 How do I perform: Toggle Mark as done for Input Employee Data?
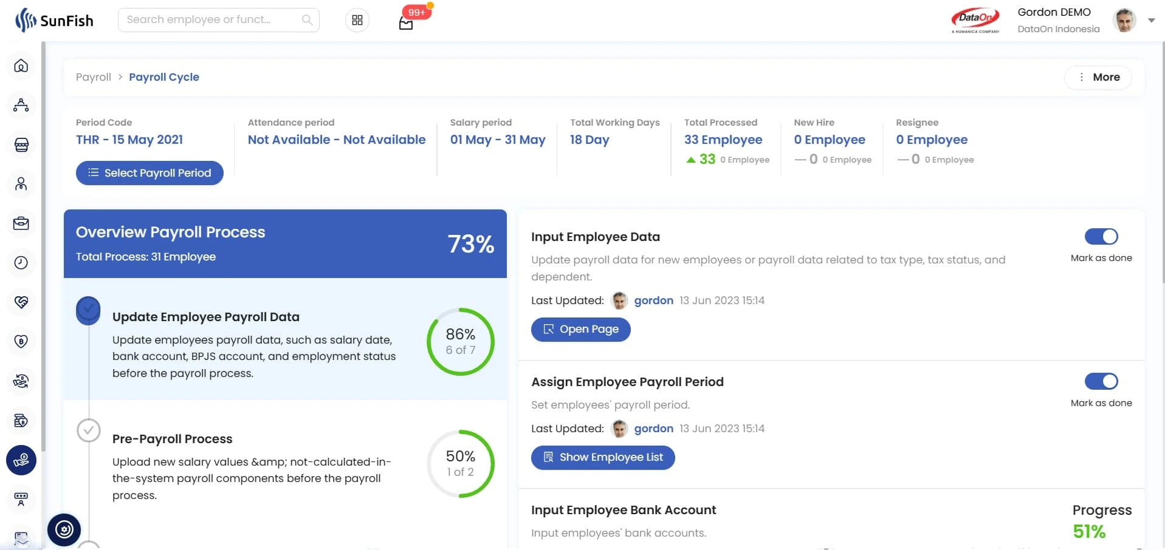pyautogui.click(x=1101, y=236)
